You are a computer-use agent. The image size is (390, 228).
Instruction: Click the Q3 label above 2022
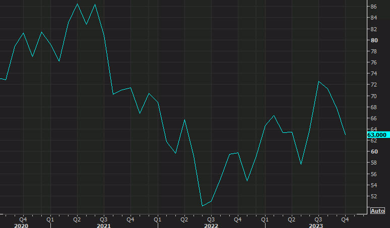[x=211, y=219]
